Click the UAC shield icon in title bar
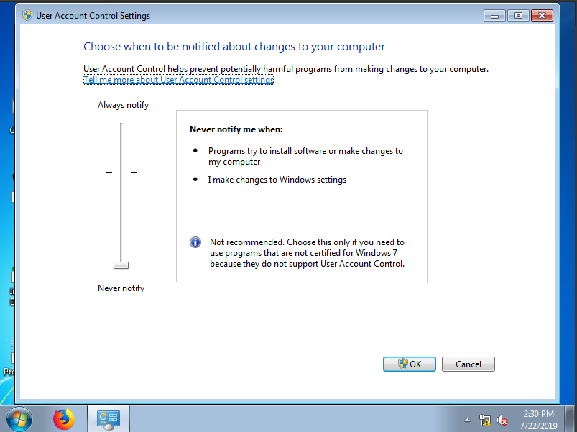 pyautogui.click(x=27, y=16)
